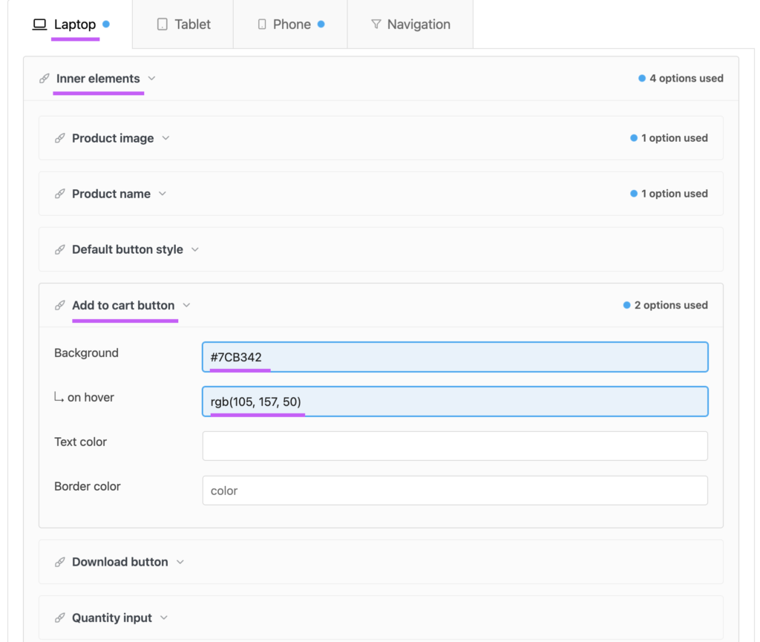
Task: Click the Background color field #7CB342
Action: (x=455, y=357)
